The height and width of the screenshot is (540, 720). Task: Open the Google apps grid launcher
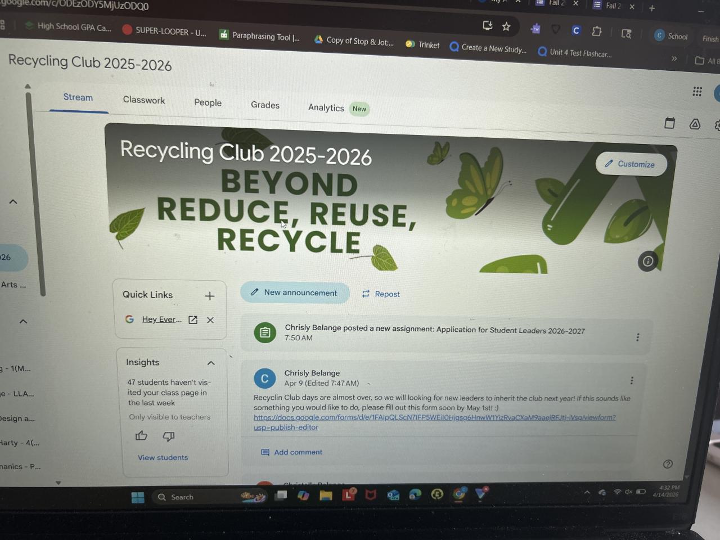pyautogui.click(x=697, y=91)
